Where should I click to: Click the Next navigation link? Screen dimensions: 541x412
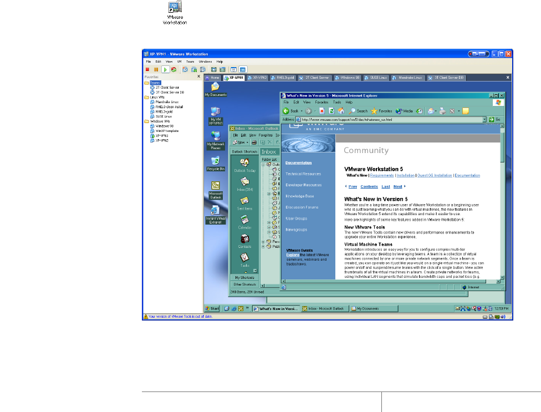[x=397, y=187]
